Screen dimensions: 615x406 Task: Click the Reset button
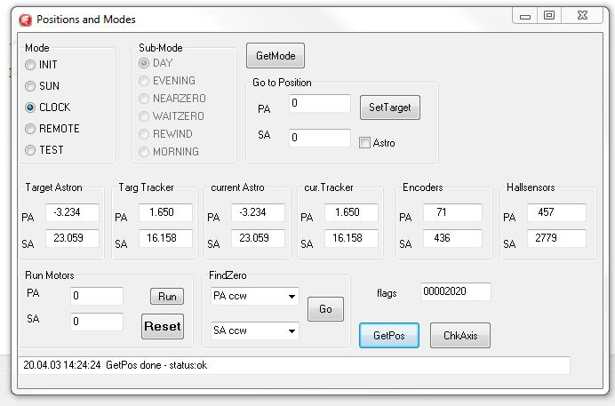coord(162,326)
